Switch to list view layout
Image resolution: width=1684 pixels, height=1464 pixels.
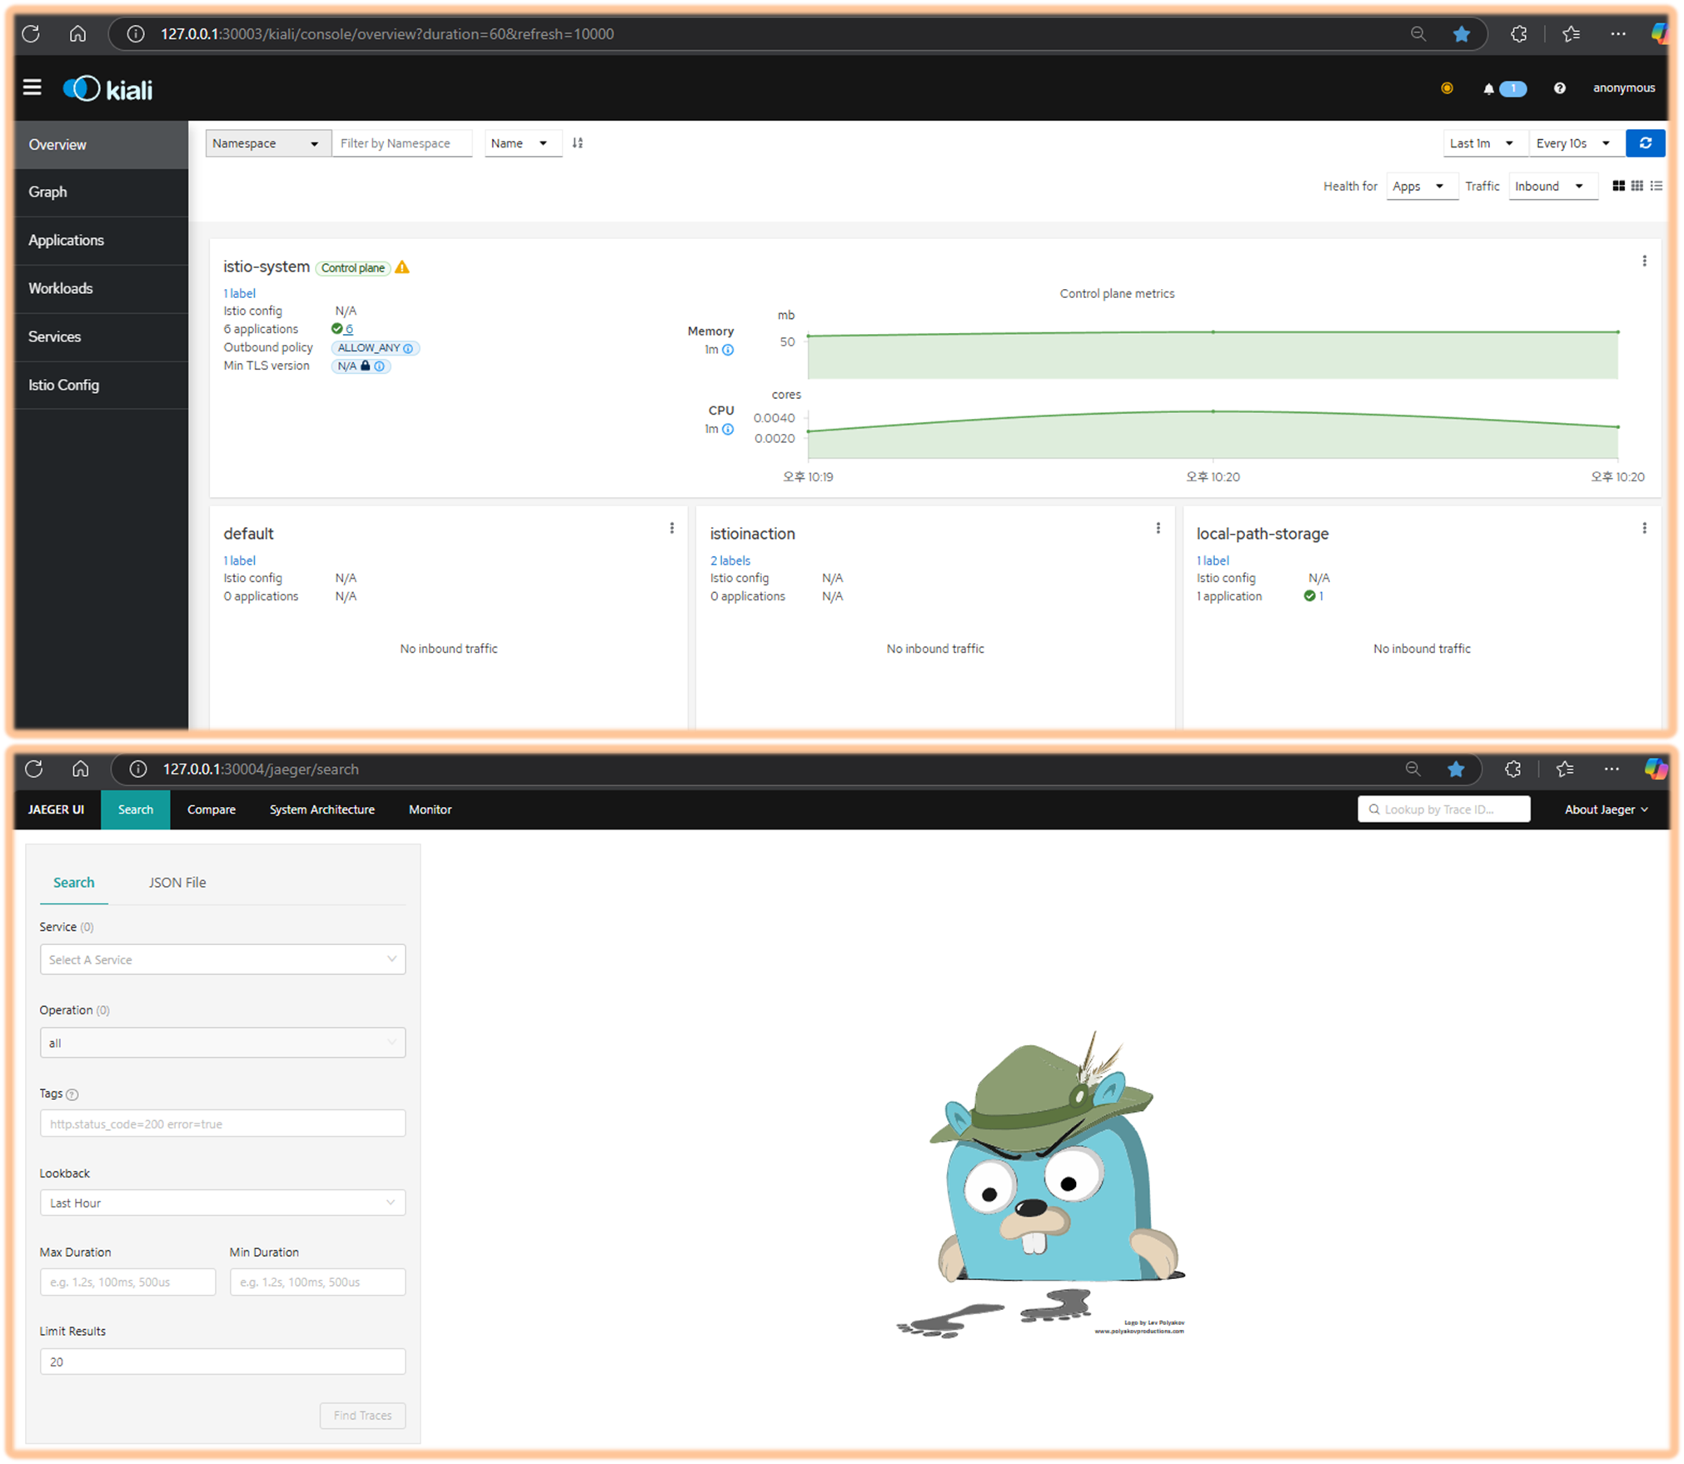click(x=1656, y=186)
